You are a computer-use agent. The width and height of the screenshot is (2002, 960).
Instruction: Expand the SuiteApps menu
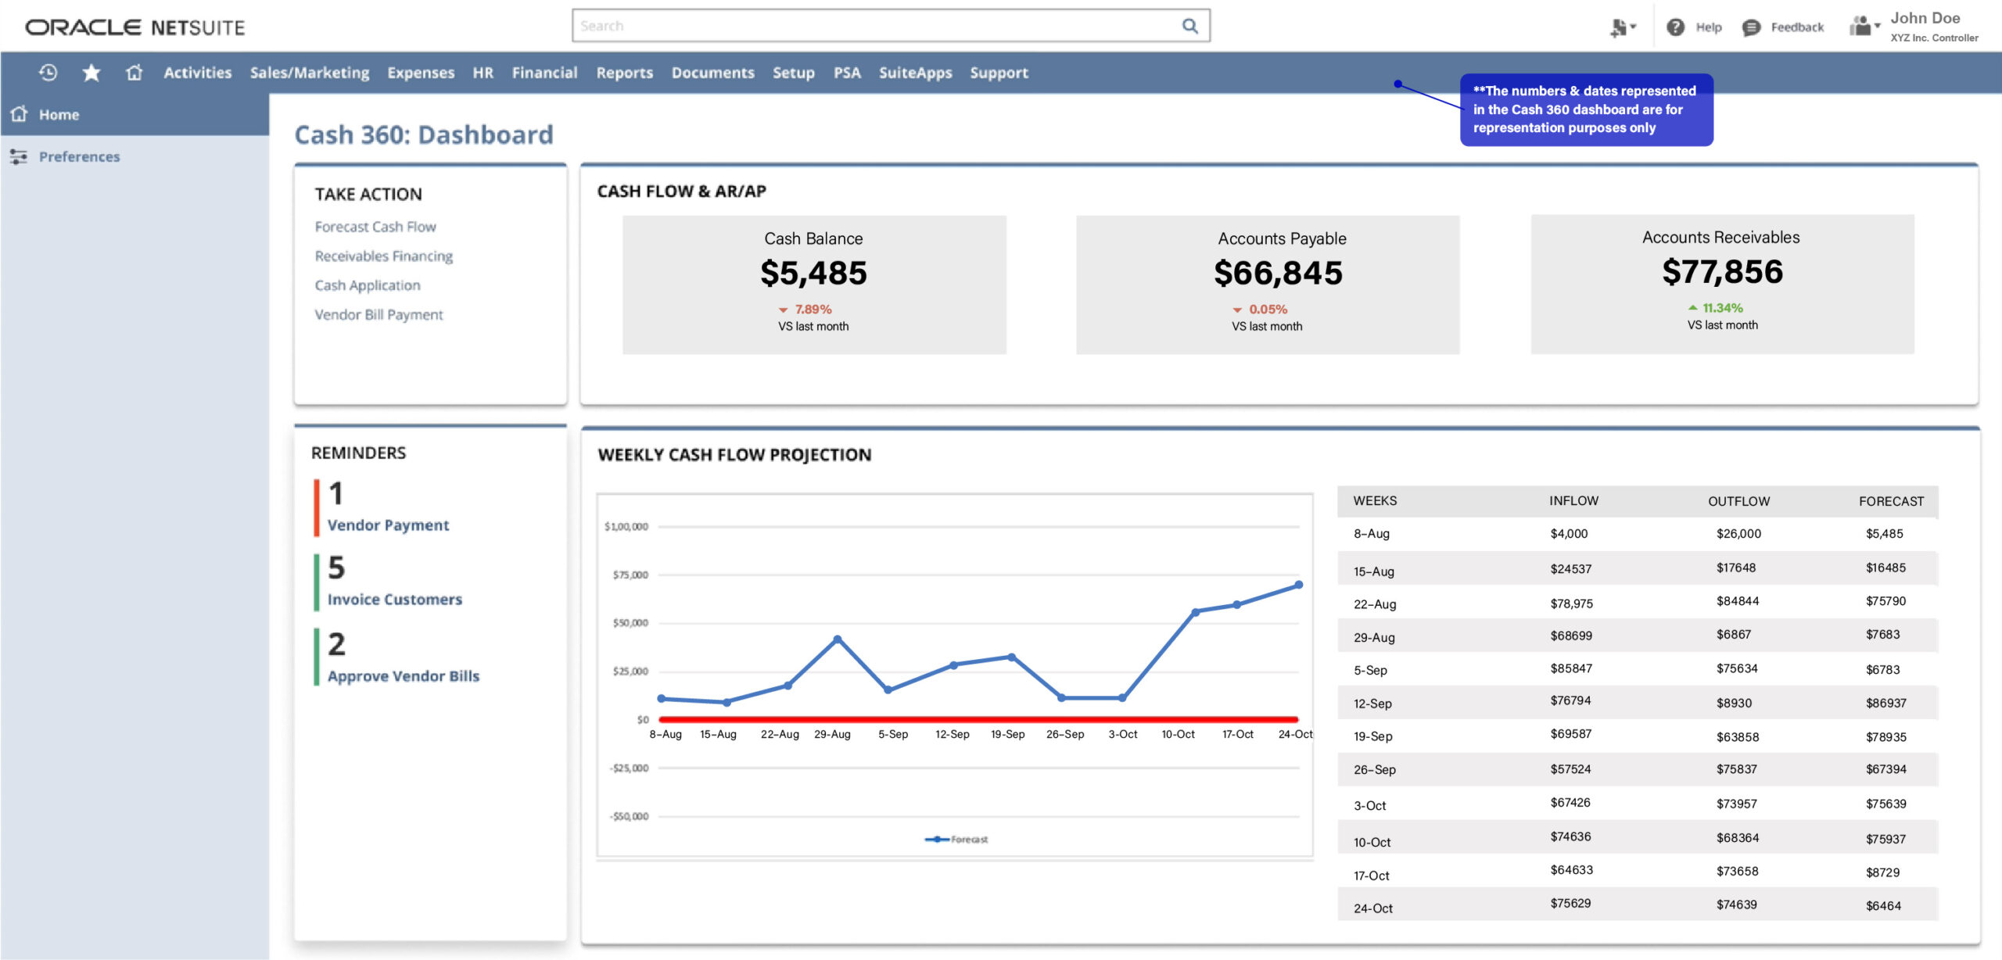coord(915,73)
